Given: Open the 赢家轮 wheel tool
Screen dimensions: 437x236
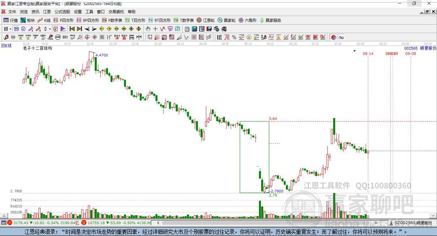Looking at the screenshot, I should (227, 20).
